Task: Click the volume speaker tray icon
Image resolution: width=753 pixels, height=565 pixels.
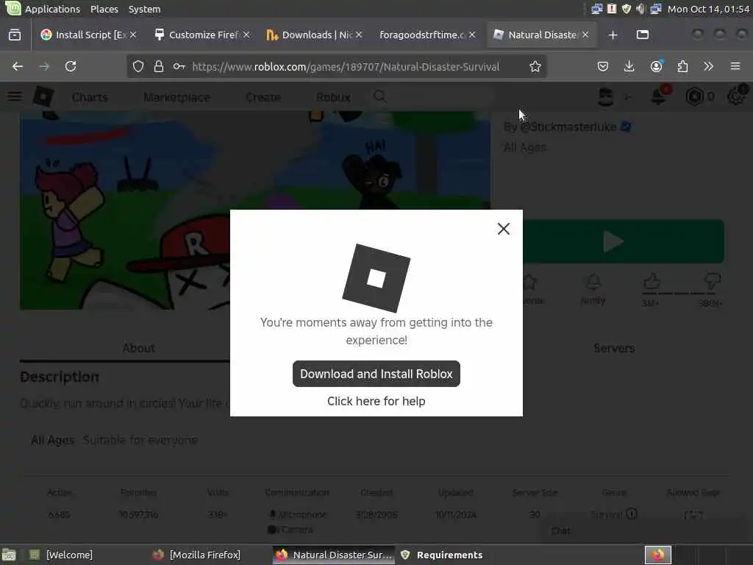Action: point(640,9)
